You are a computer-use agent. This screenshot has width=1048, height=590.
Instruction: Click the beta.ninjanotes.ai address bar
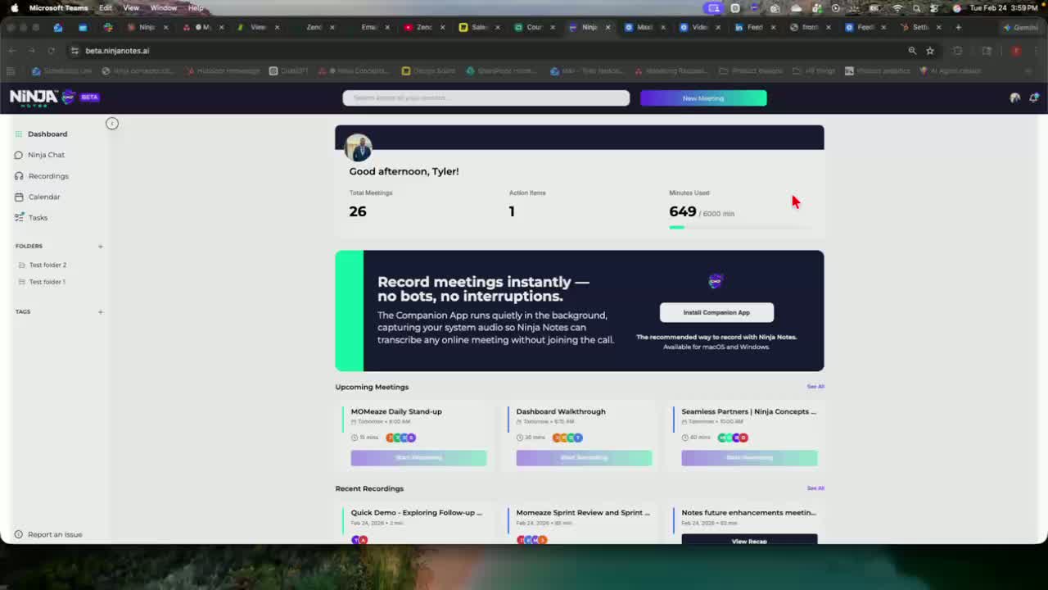pyautogui.click(x=117, y=51)
